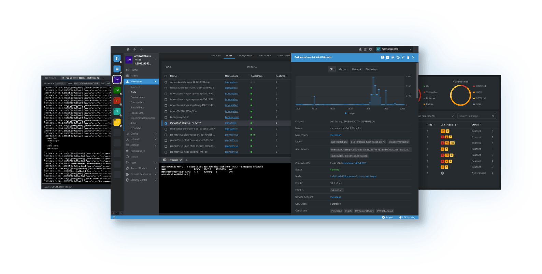Click Support in the status bar
The image size is (542, 274).
click(x=387, y=217)
